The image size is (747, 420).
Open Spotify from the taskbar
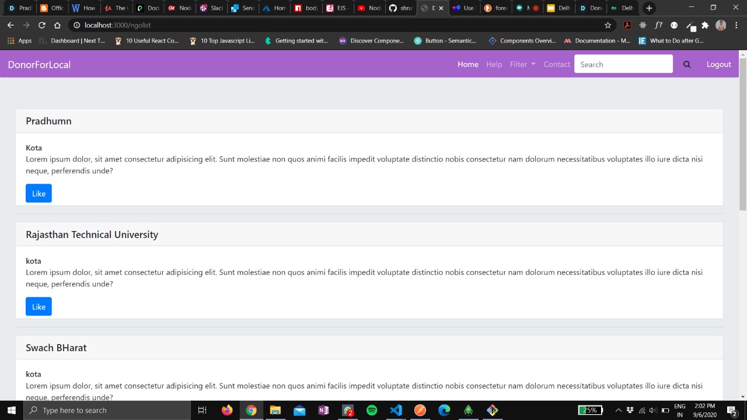(x=372, y=410)
